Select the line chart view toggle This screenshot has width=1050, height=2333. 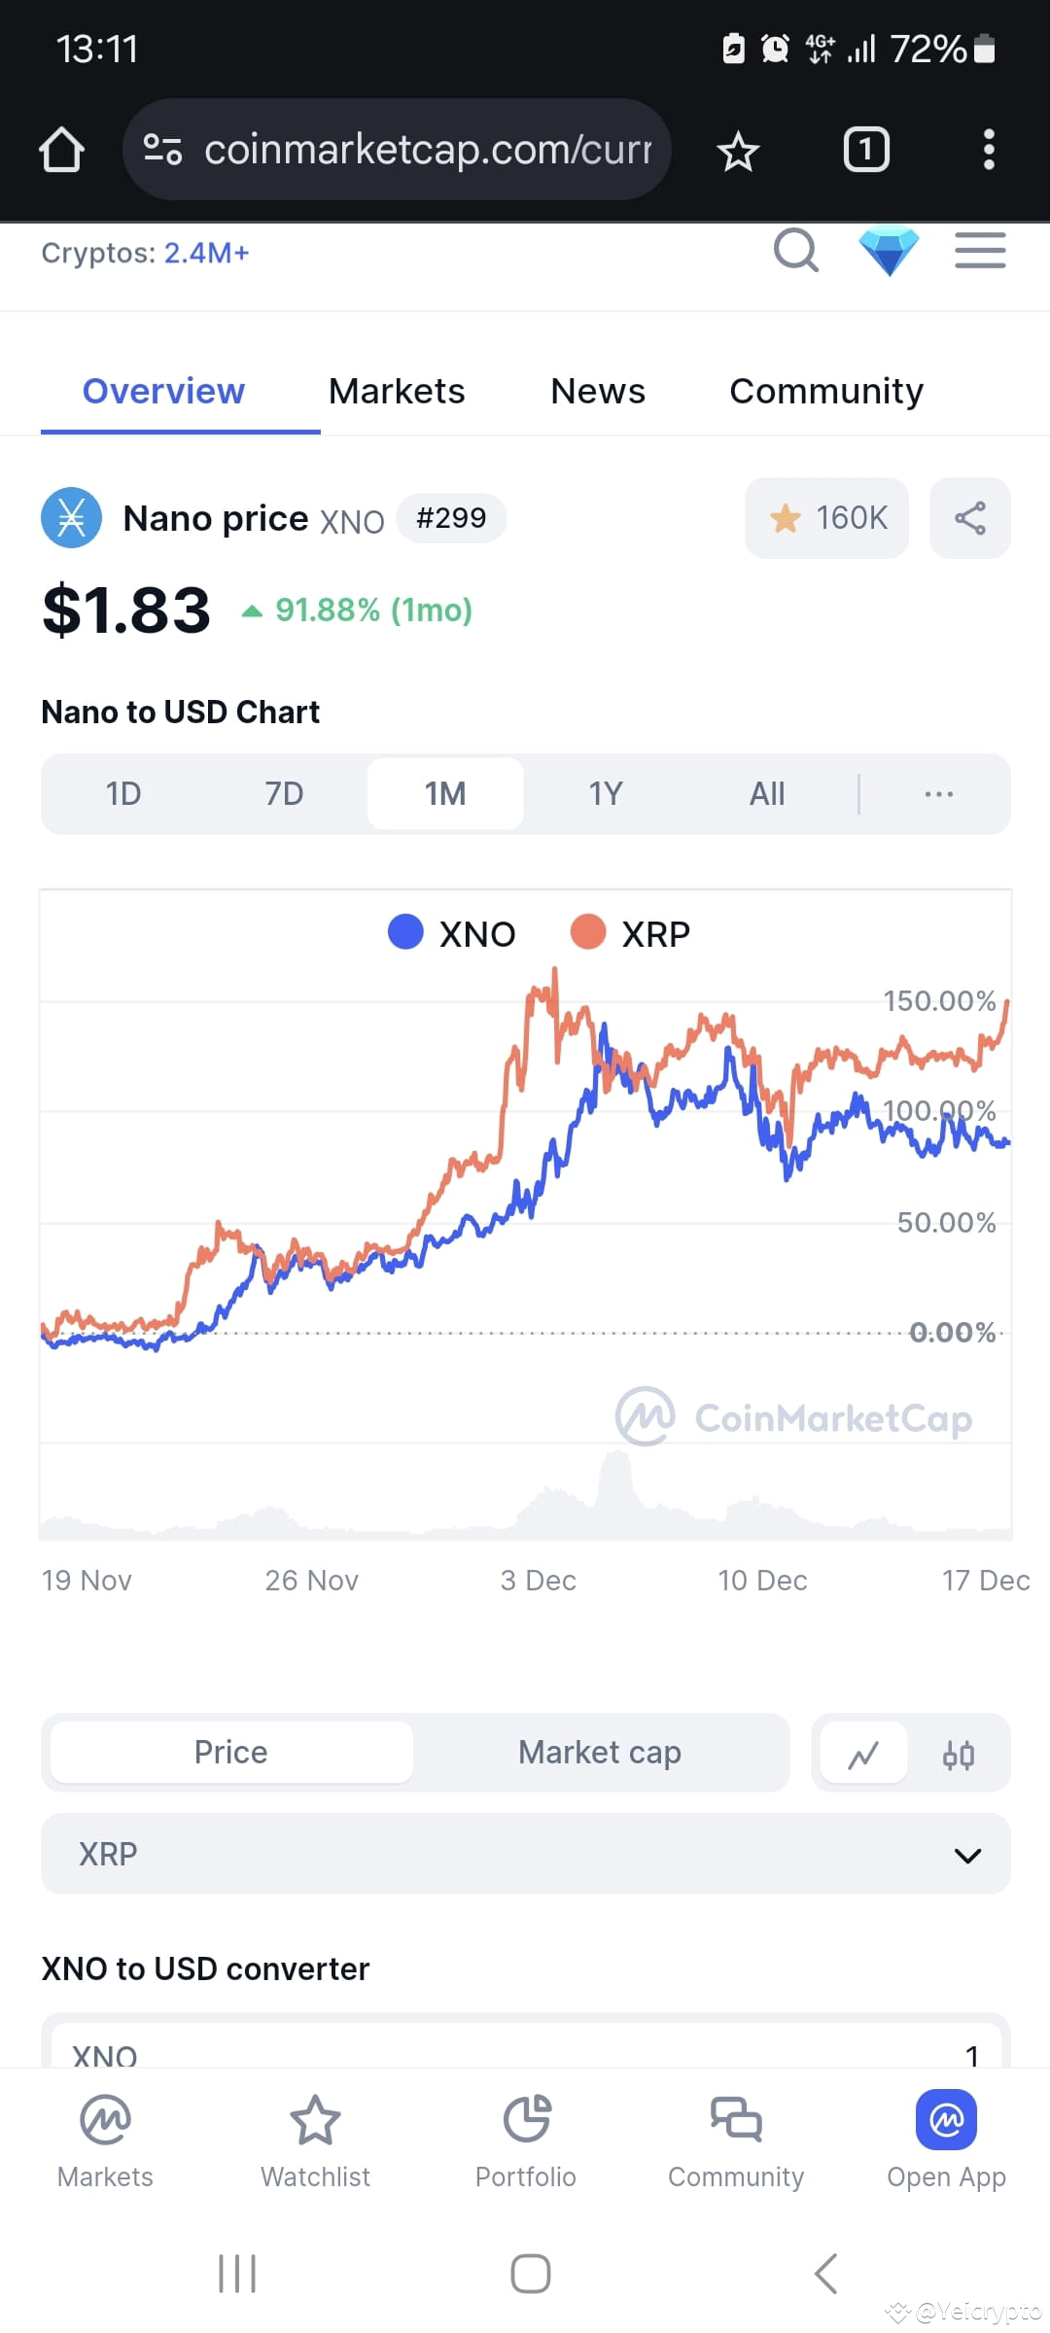[863, 1755]
